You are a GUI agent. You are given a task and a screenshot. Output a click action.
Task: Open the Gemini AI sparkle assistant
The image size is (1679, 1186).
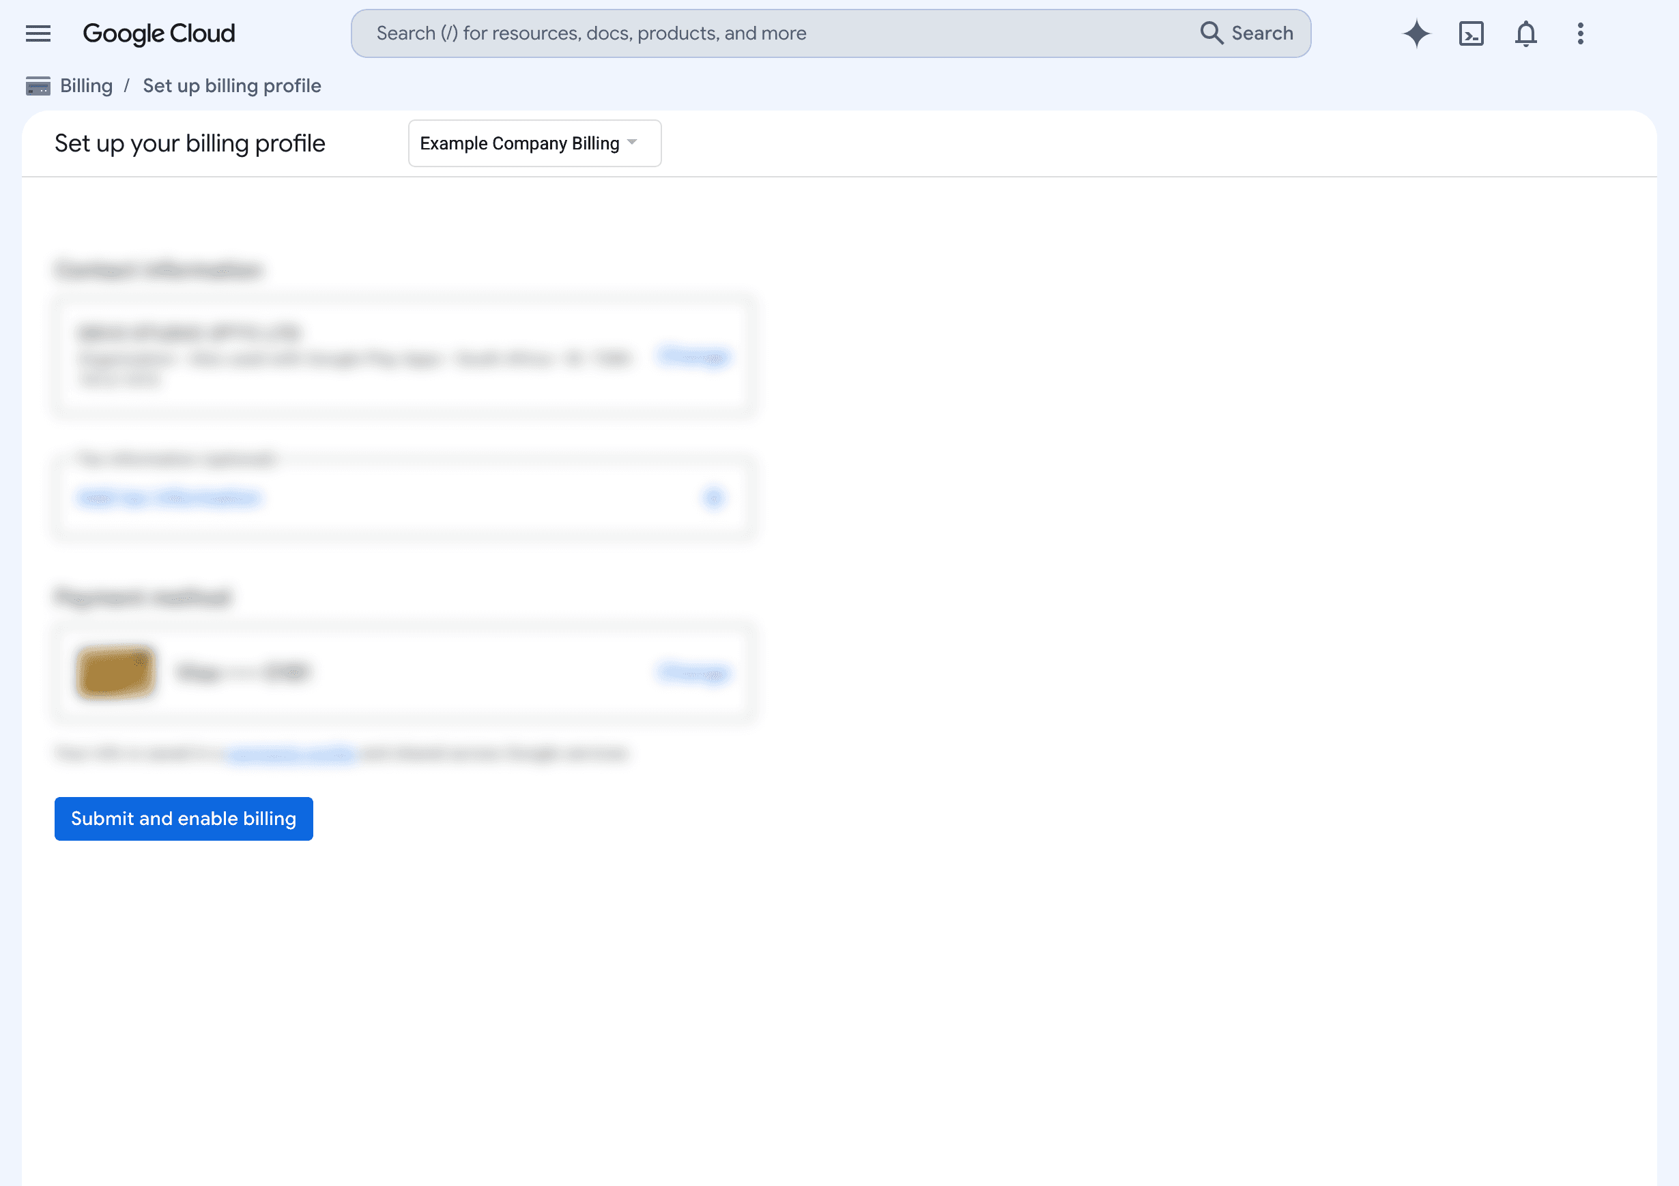coord(1416,33)
